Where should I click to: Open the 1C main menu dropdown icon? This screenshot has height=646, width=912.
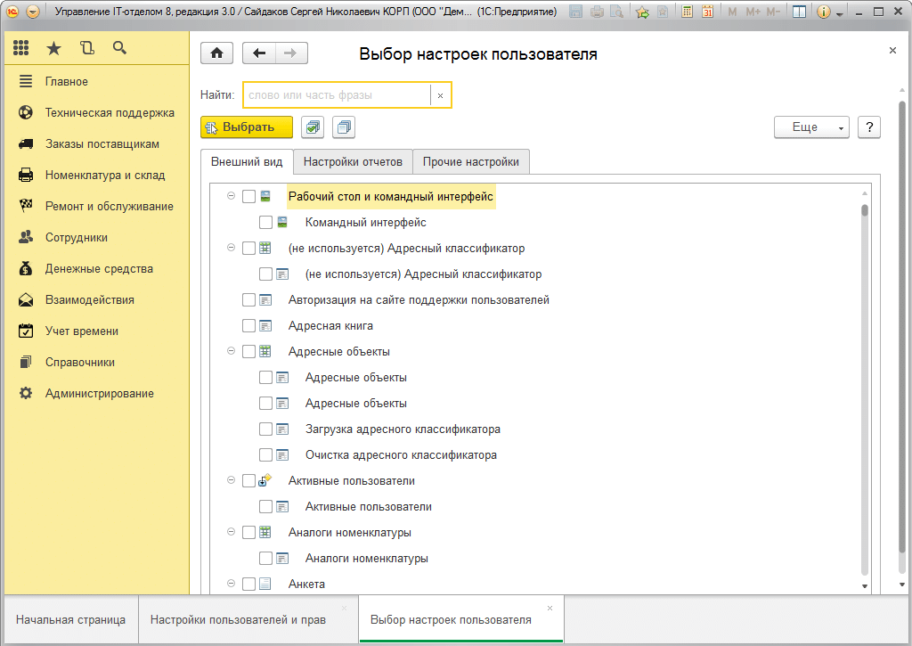(x=33, y=12)
